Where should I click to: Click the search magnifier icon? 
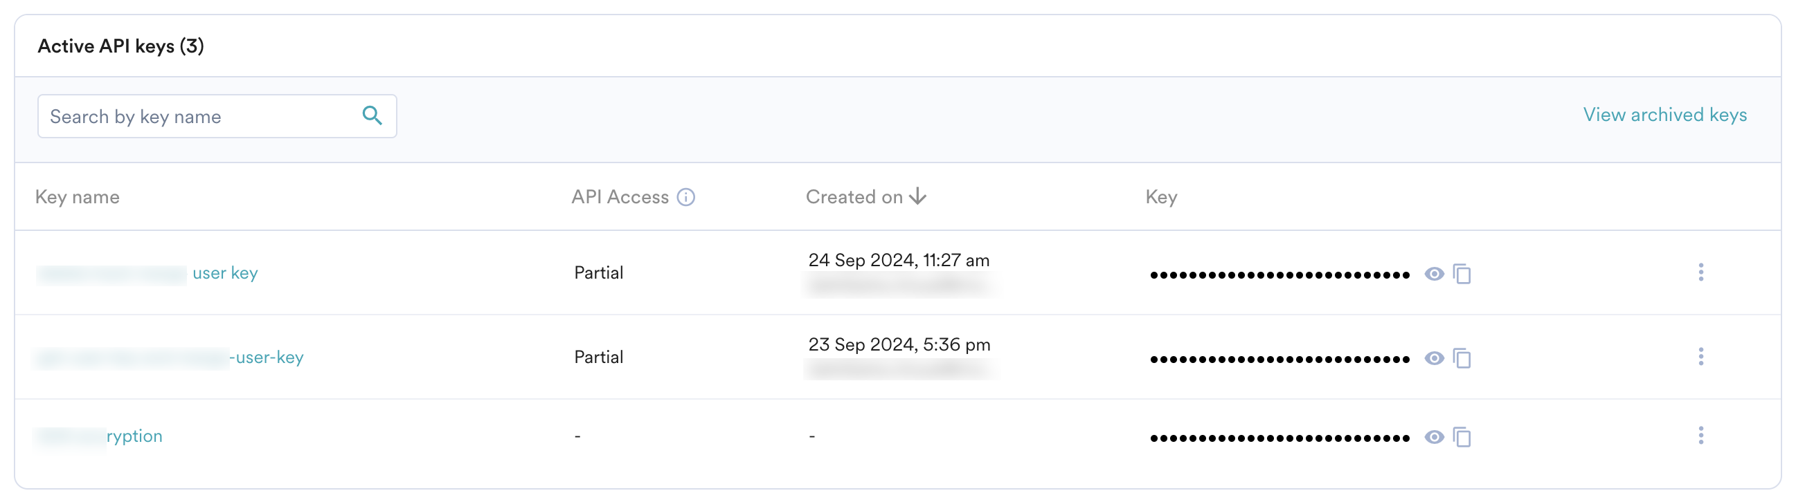(372, 115)
